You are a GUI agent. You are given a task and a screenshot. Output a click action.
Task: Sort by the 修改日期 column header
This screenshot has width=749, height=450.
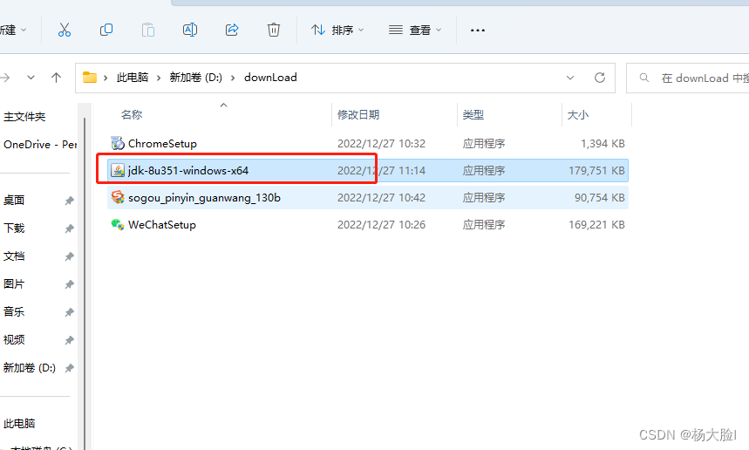point(358,114)
